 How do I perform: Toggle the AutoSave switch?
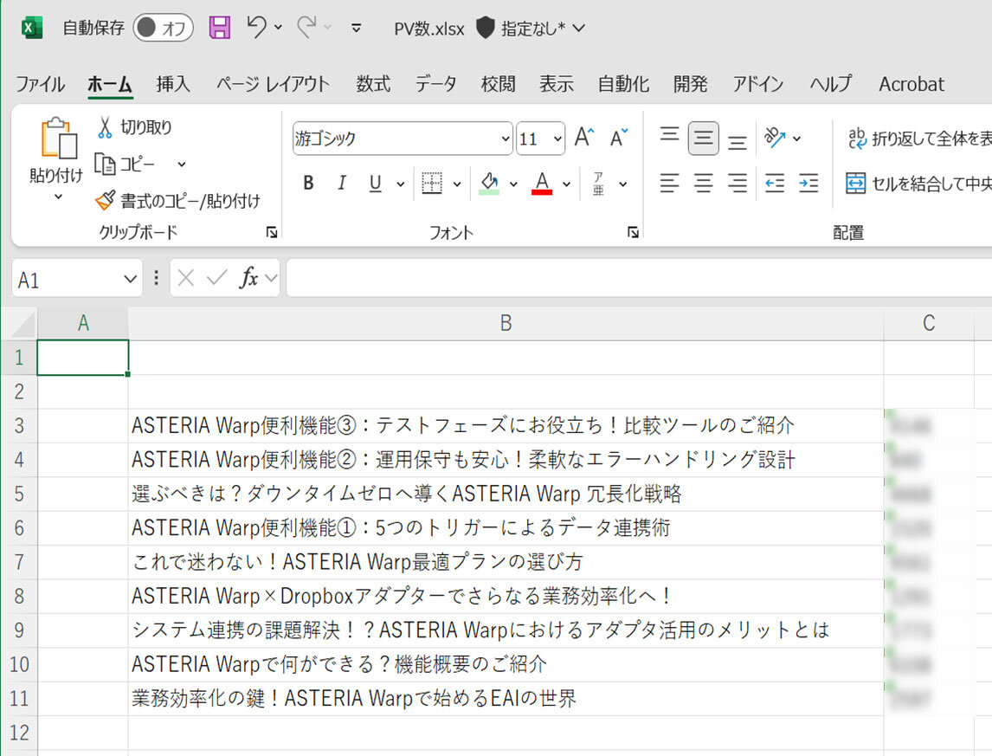[163, 28]
